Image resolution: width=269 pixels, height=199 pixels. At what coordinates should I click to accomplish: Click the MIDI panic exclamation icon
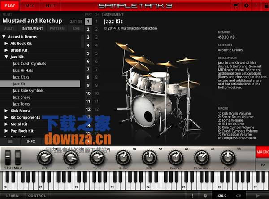(192, 195)
